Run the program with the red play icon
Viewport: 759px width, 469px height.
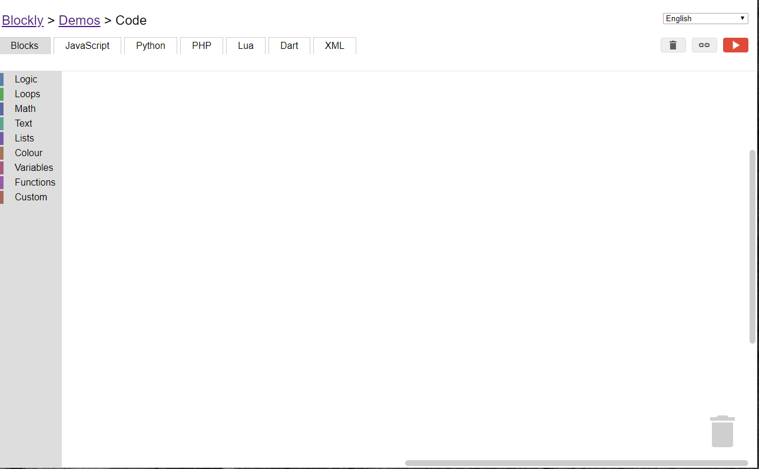click(735, 45)
